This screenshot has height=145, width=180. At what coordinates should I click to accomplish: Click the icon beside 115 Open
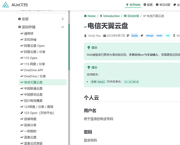[22, 58]
